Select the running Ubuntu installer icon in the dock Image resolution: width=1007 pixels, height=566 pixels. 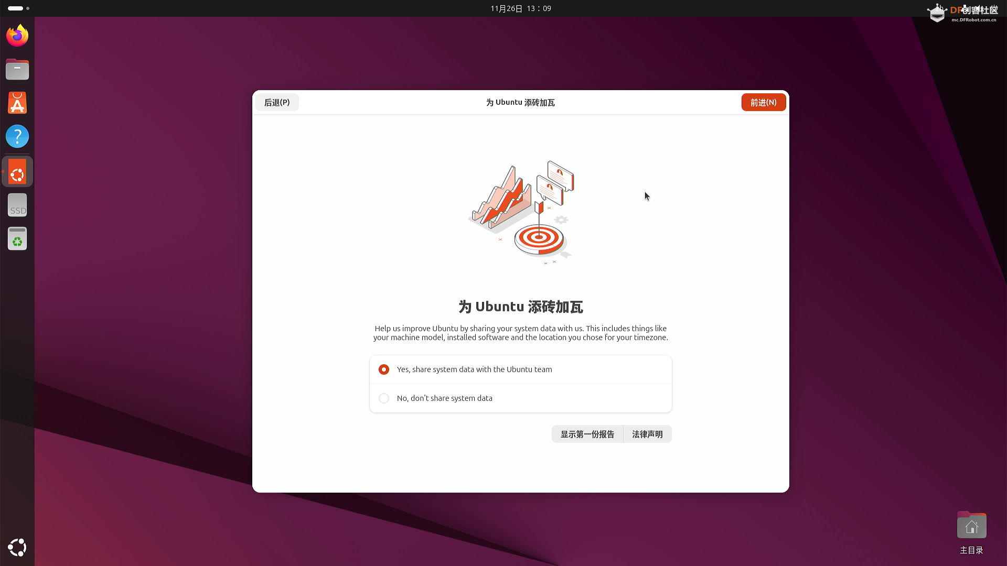[x=17, y=171]
